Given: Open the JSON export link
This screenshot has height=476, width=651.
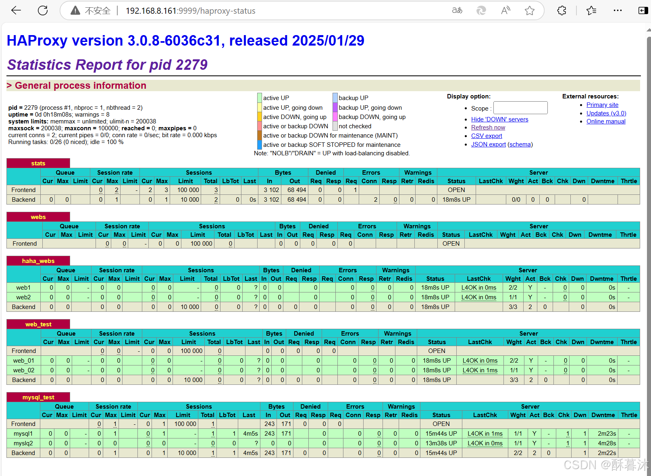Looking at the screenshot, I should click(489, 144).
